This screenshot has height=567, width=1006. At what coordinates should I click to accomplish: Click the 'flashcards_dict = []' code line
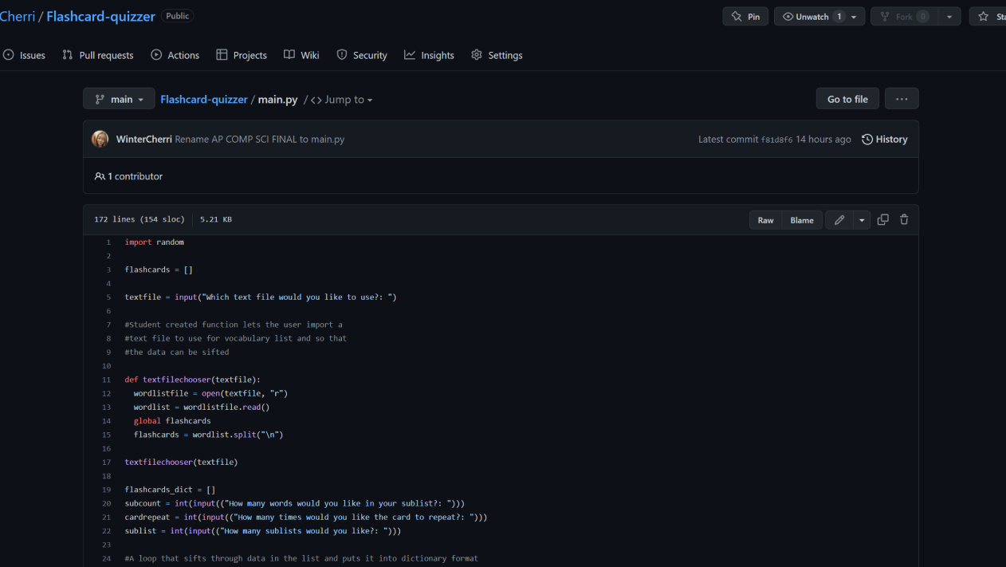[171, 490]
